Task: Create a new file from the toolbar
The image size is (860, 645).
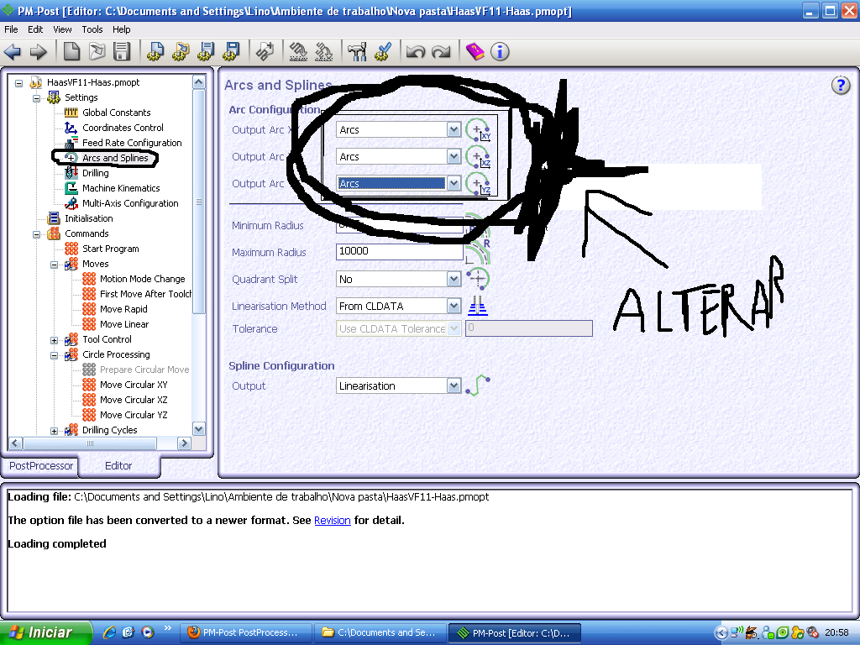Action: (72, 52)
